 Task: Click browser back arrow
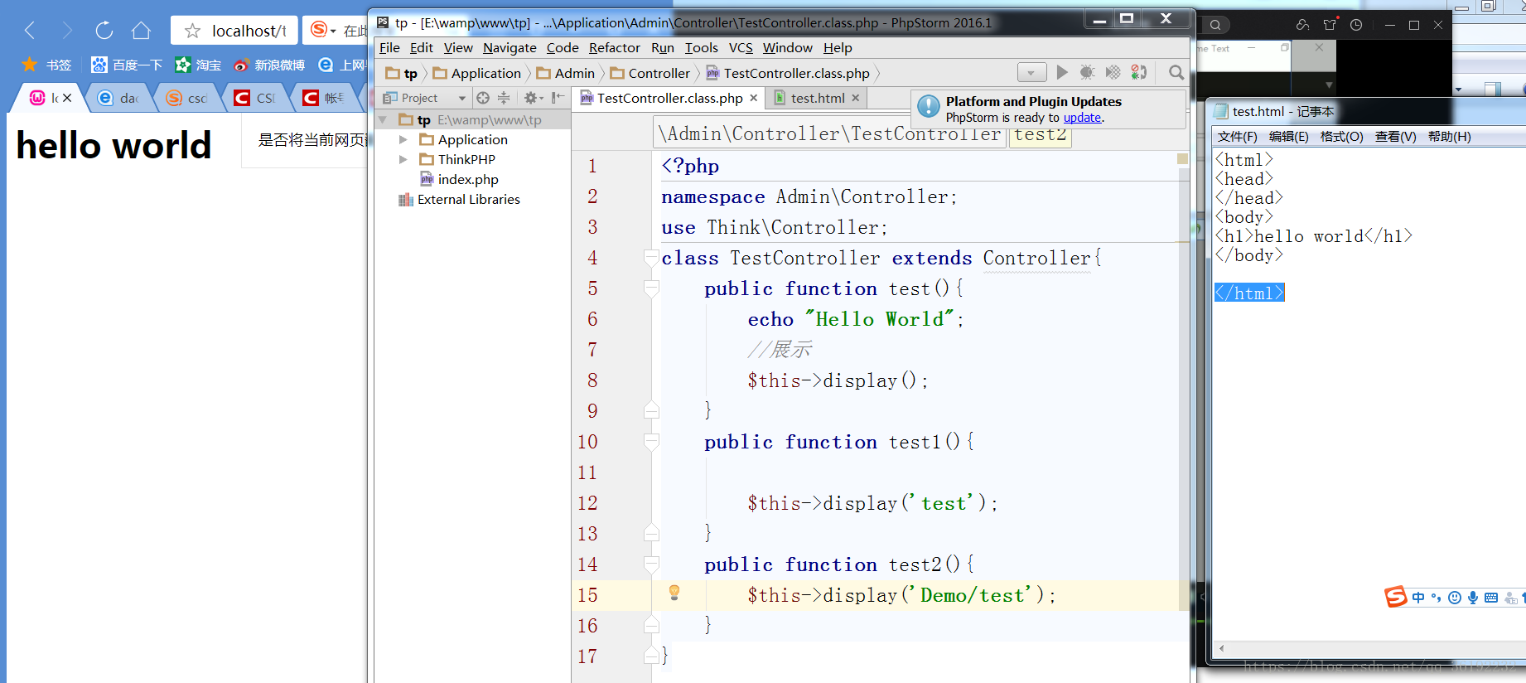(30, 31)
